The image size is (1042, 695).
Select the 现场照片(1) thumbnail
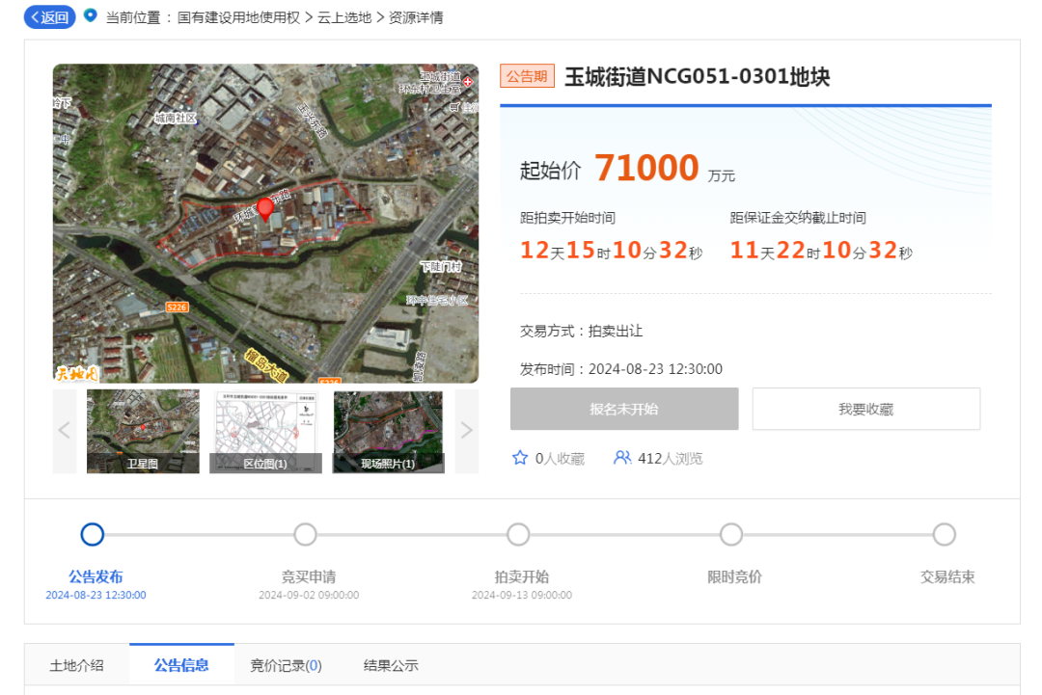388,431
